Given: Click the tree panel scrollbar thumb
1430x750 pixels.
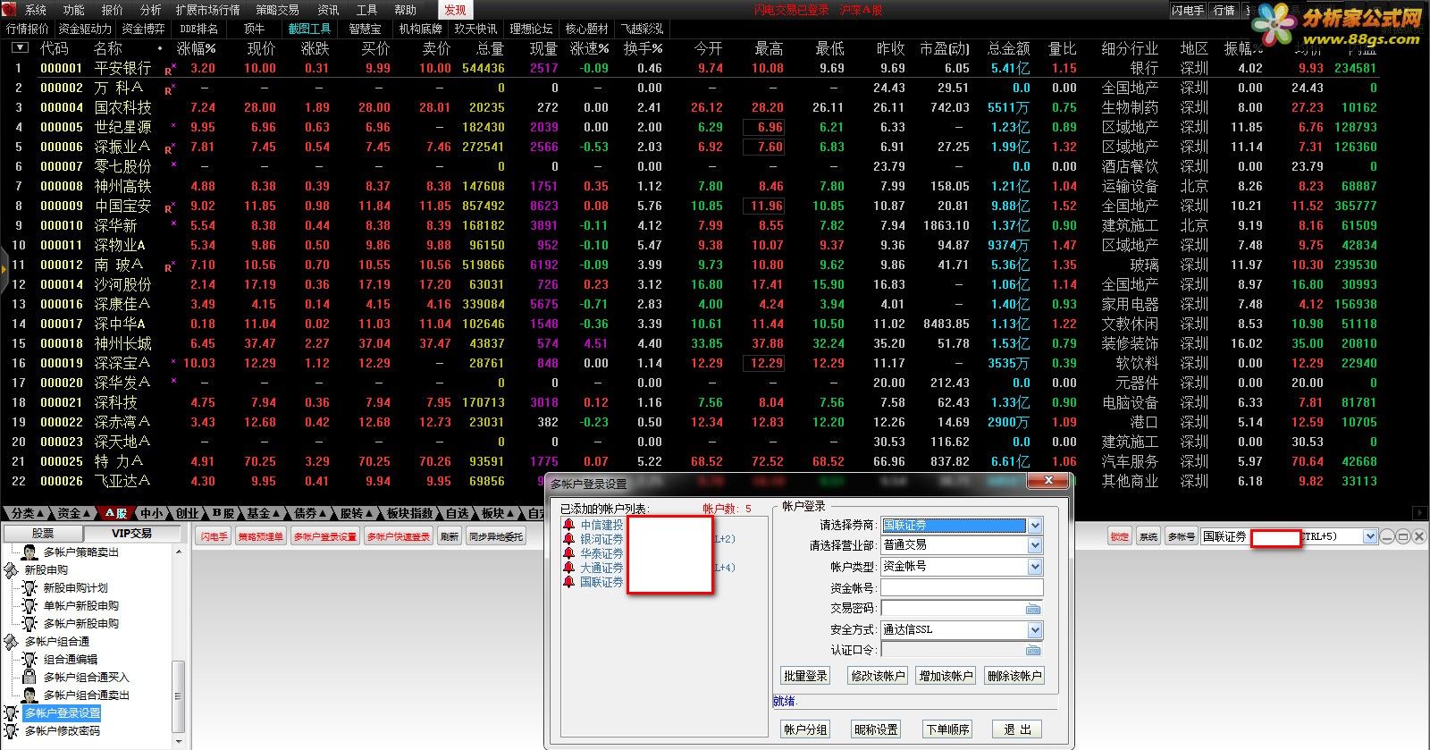Looking at the screenshot, I should 178,695.
